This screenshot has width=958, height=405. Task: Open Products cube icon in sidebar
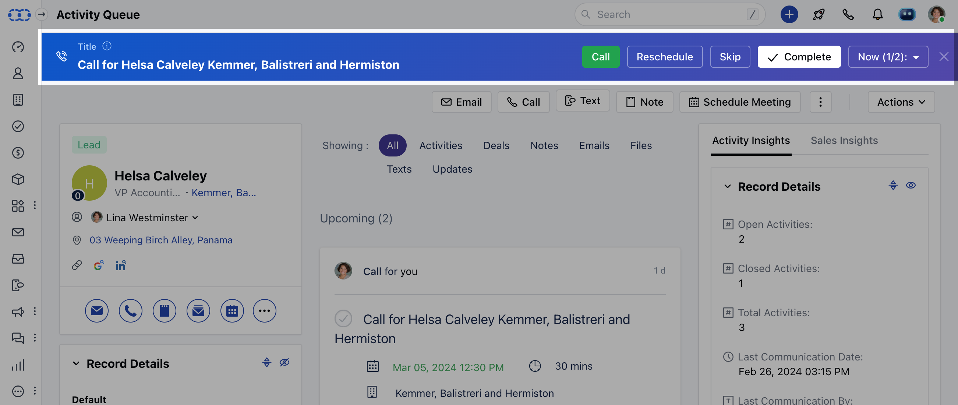click(18, 179)
